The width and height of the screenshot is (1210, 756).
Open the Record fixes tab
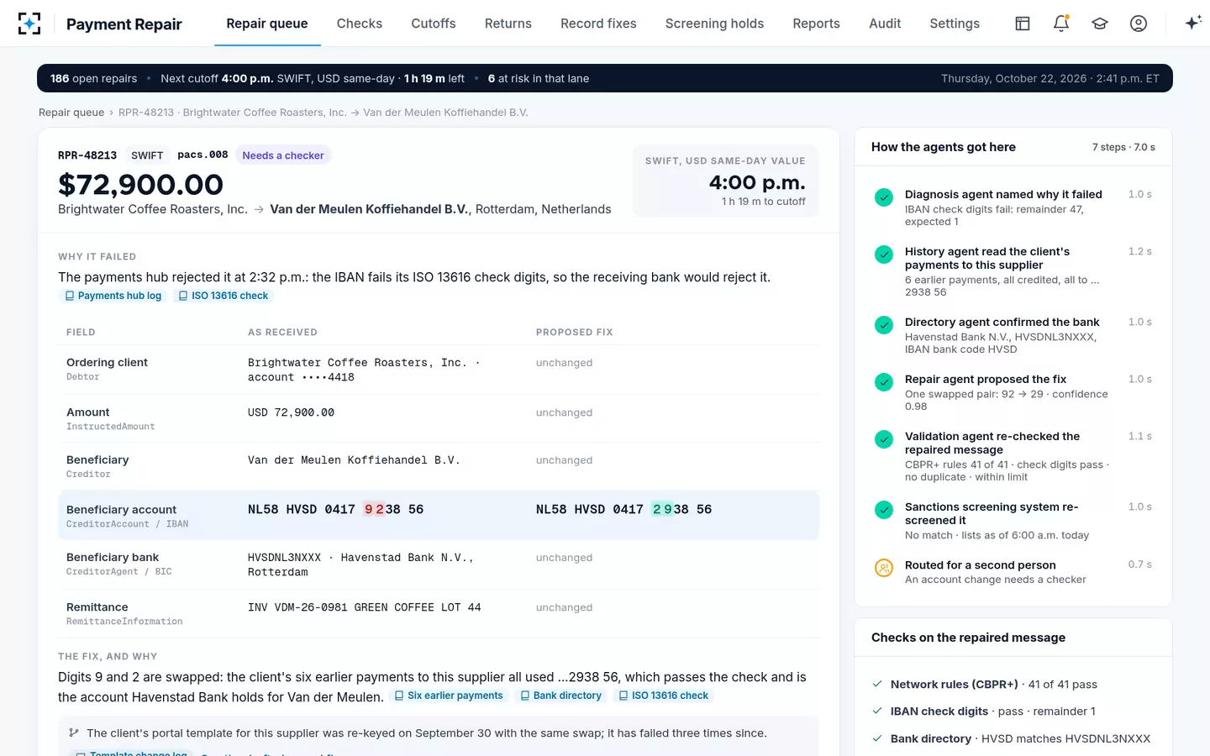[x=598, y=24]
